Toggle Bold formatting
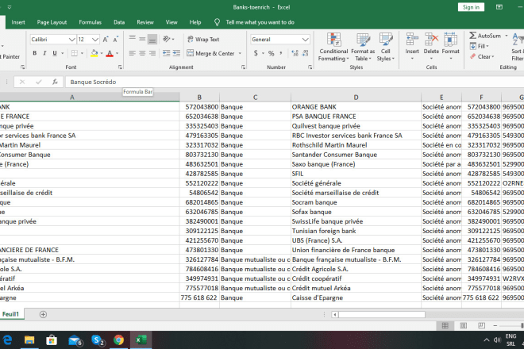 [x=34, y=53]
